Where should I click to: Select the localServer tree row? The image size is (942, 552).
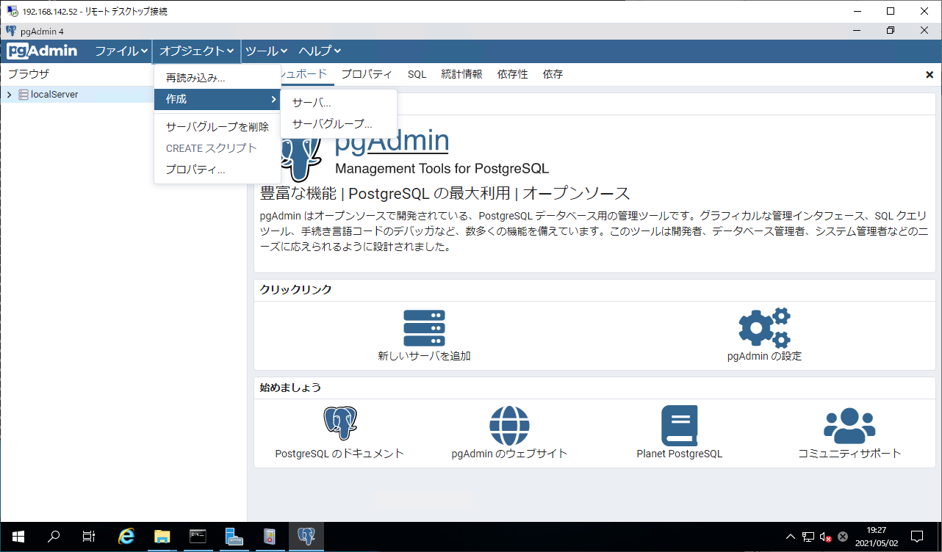[x=123, y=95]
